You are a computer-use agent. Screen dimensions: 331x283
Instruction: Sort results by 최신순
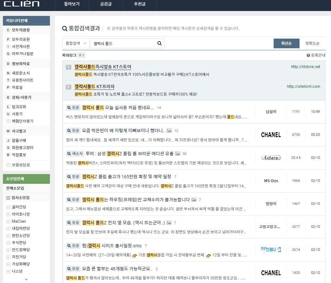click(287, 43)
